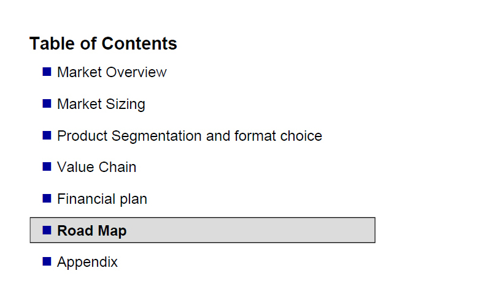The height and width of the screenshot is (306, 491).
Task: Click the Table of Contents heading
Action: tap(103, 43)
